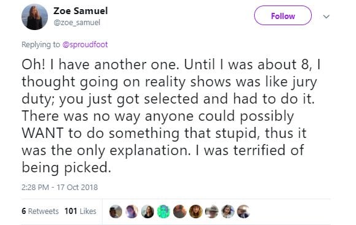The height and width of the screenshot is (225, 356).
Task: Click the Follow button
Action: [x=283, y=16]
